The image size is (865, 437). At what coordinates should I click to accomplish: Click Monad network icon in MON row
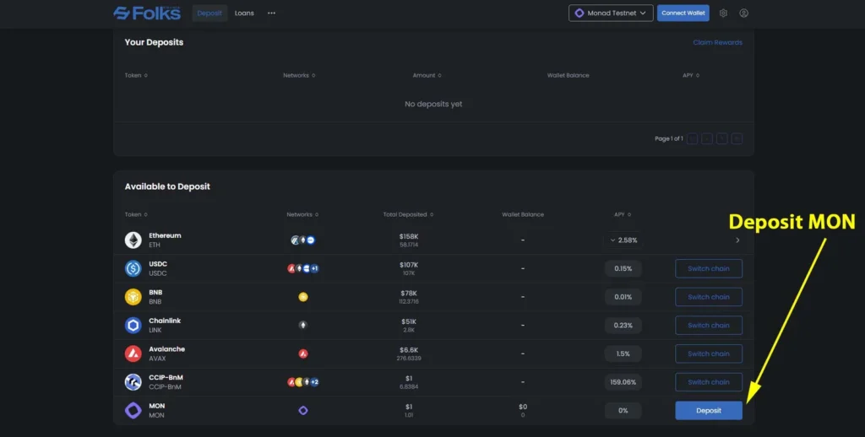(303, 411)
